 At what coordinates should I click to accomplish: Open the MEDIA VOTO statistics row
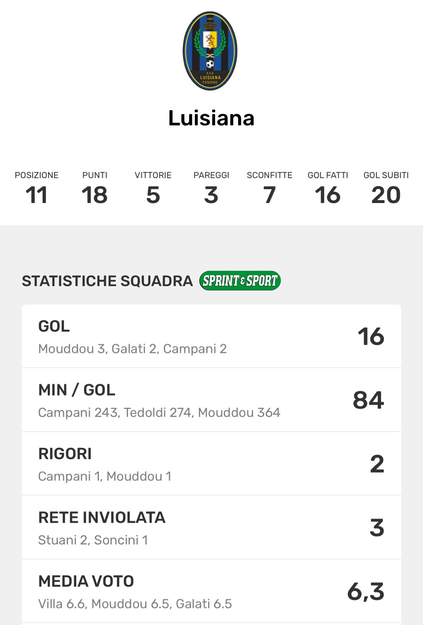pyautogui.click(x=211, y=591)
